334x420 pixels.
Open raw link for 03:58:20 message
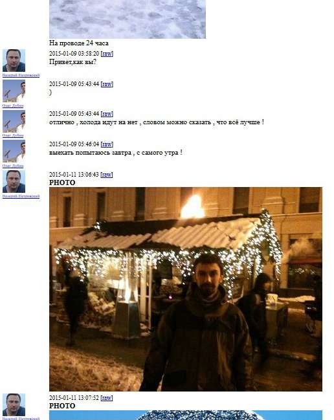click(x=107, y=54)
